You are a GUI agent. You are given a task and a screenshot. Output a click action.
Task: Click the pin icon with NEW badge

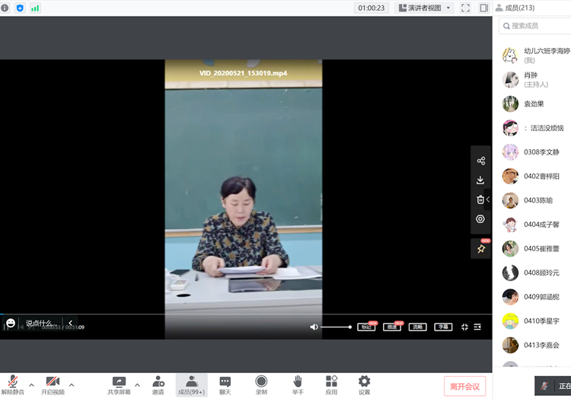481,249
